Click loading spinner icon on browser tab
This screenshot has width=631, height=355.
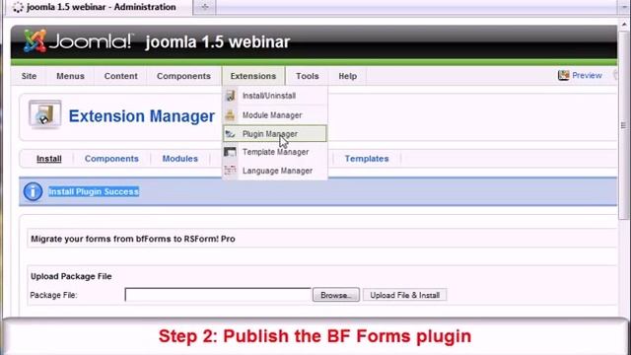tap(18, 7)
